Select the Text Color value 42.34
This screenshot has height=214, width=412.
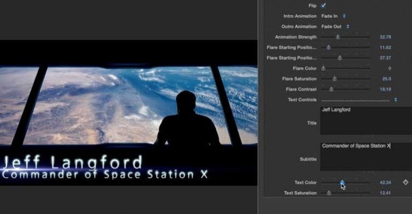[x=385, y=182]
